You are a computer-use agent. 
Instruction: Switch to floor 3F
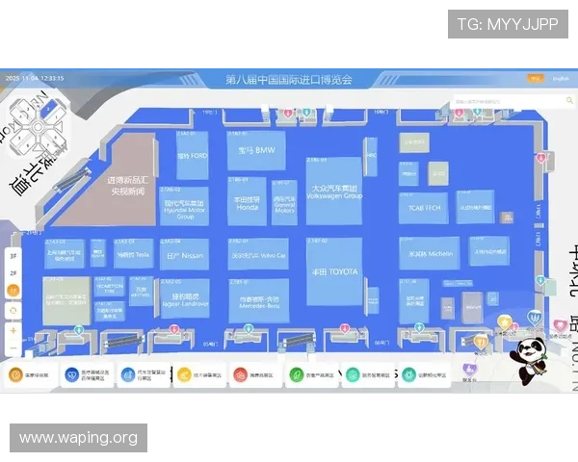[x=13, y=257]
